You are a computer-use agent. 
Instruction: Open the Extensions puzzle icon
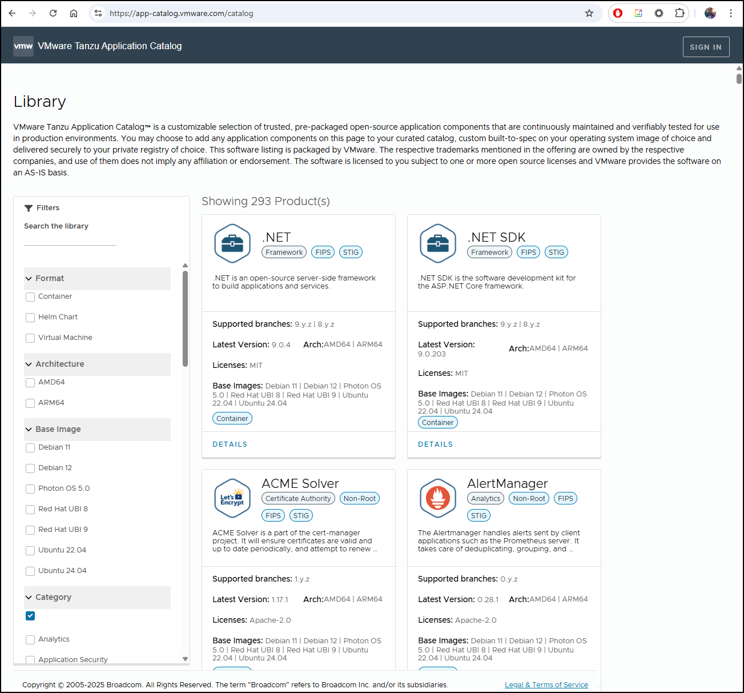[x=679, y=13]
